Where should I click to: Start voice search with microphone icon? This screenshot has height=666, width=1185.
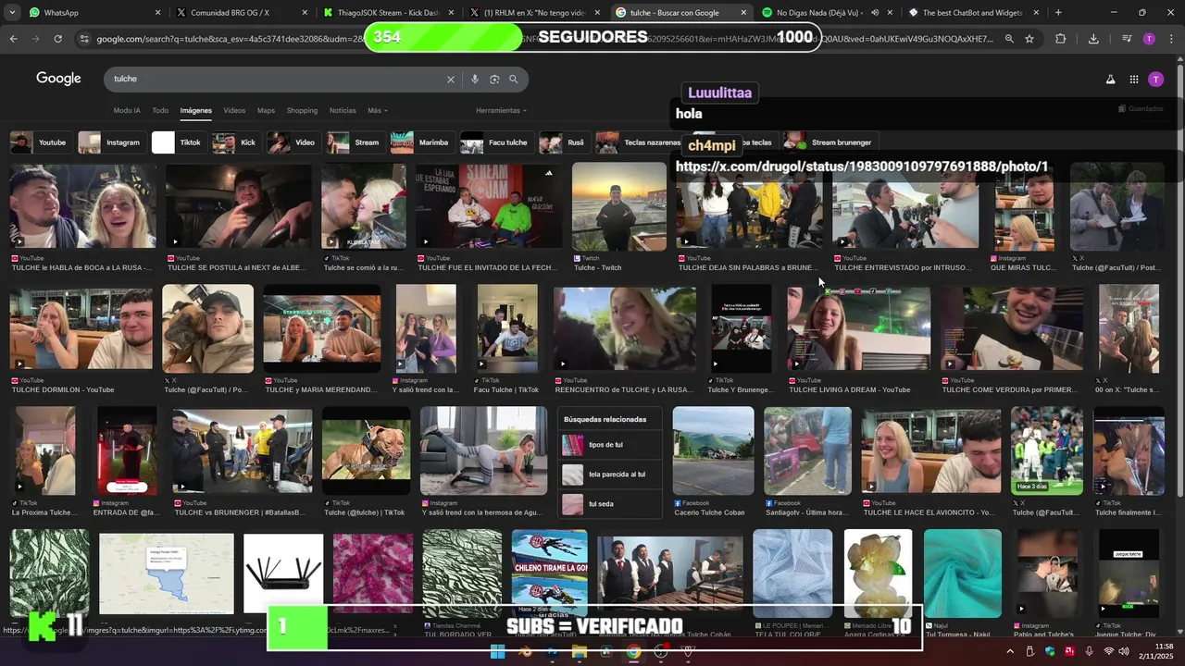pyautogui.click(x=475, y=80)
